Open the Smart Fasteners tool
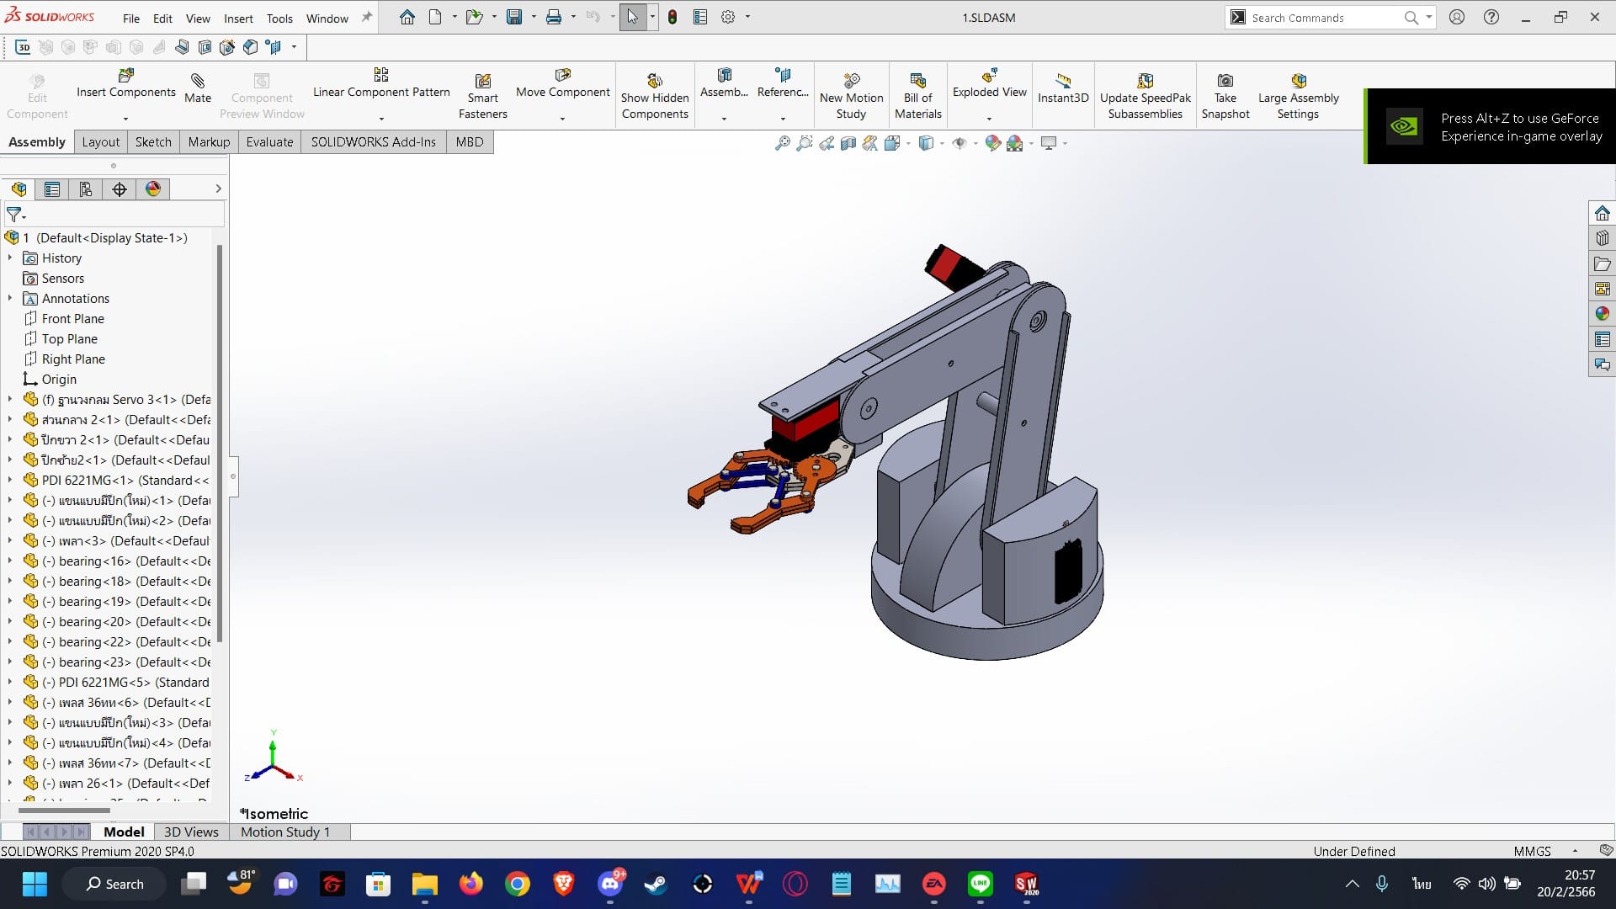 pos(482,81)
